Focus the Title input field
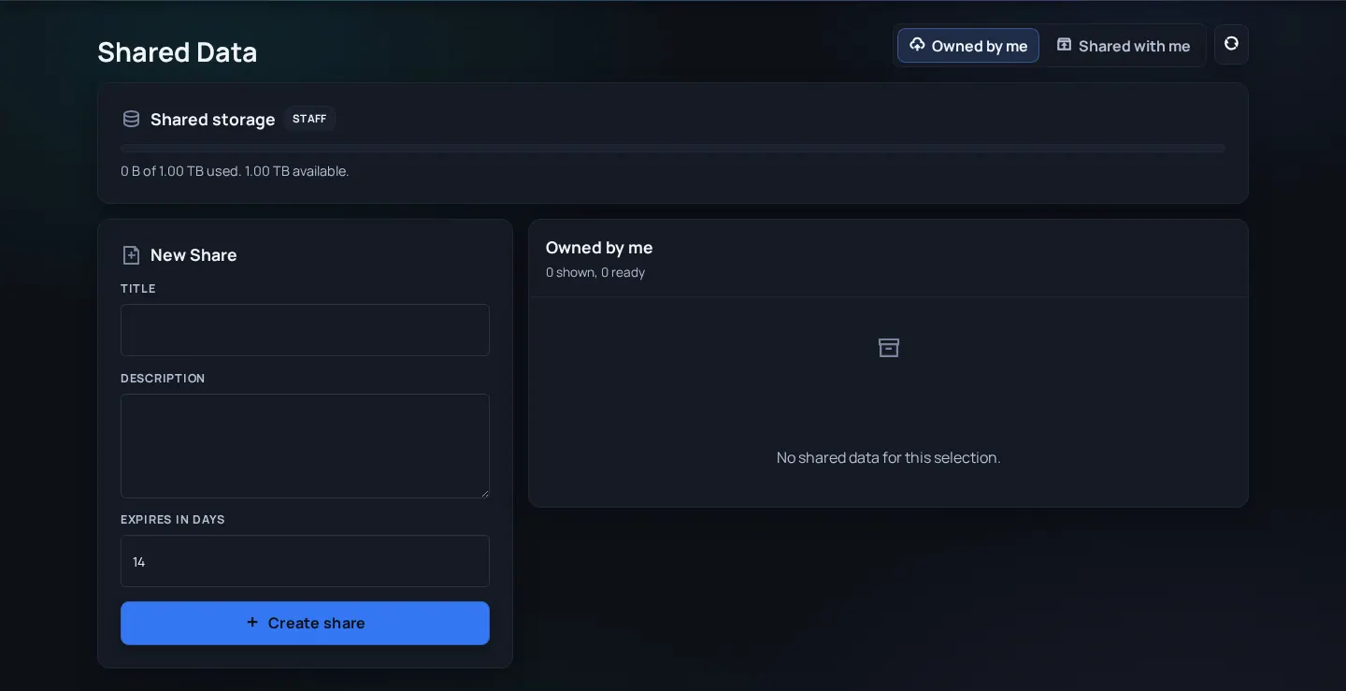The width and height of the screenshot is (1346, 691). pos(305,330)
